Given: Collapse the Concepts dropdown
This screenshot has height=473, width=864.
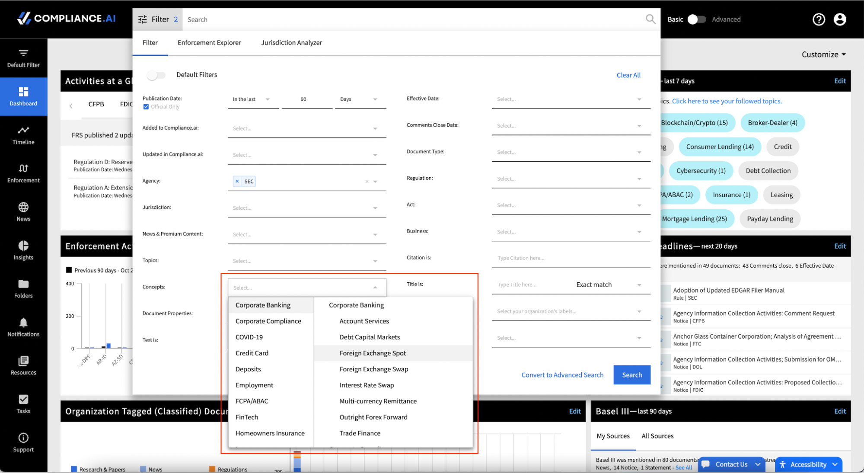Looking at the screenshot, I should (375, 288).
